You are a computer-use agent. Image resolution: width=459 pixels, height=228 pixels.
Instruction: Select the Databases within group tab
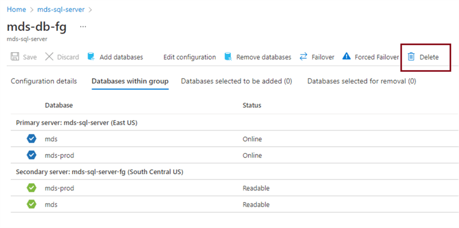(130, 81)
